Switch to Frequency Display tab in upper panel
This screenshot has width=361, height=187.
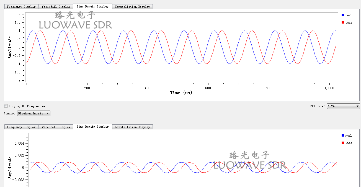21,7
